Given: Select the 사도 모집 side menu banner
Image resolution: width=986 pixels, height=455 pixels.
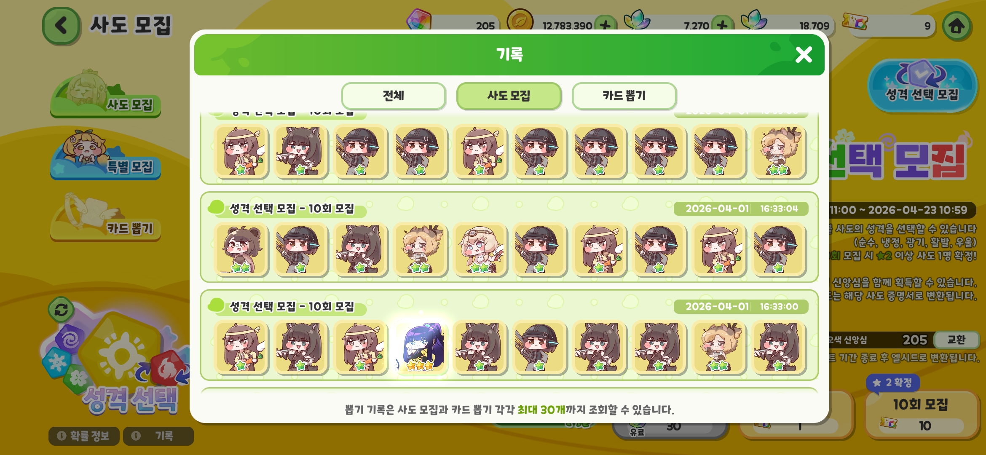Looking at the screenshot, I should click(x=105, y=94).
